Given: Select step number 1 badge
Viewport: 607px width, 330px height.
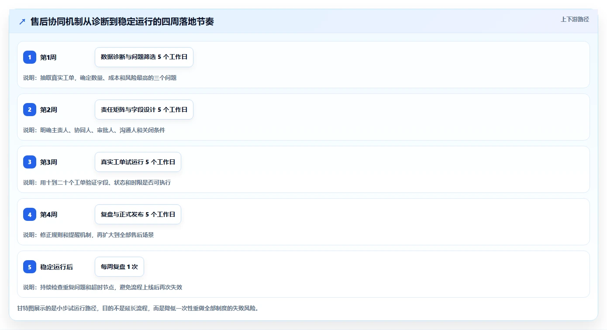Looking at the screenshot, I should click(30, 57).
